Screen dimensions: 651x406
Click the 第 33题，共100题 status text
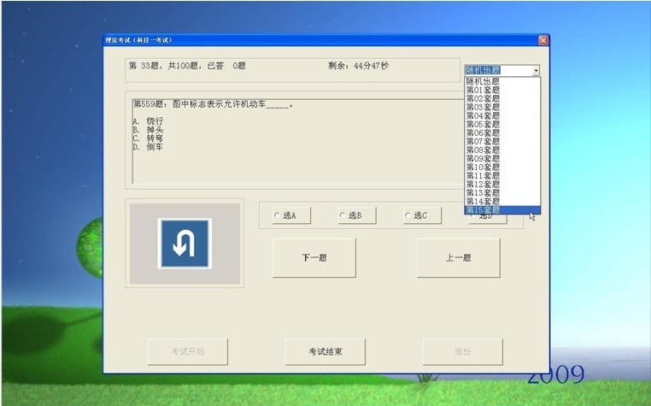pos(187,66)
